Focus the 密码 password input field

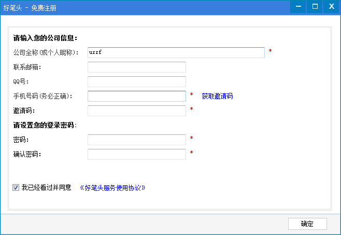(137, 140)
